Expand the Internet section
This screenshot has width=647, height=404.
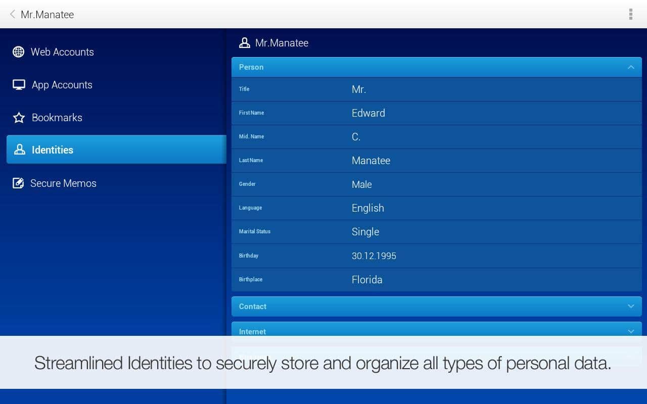tap(630, 331)
